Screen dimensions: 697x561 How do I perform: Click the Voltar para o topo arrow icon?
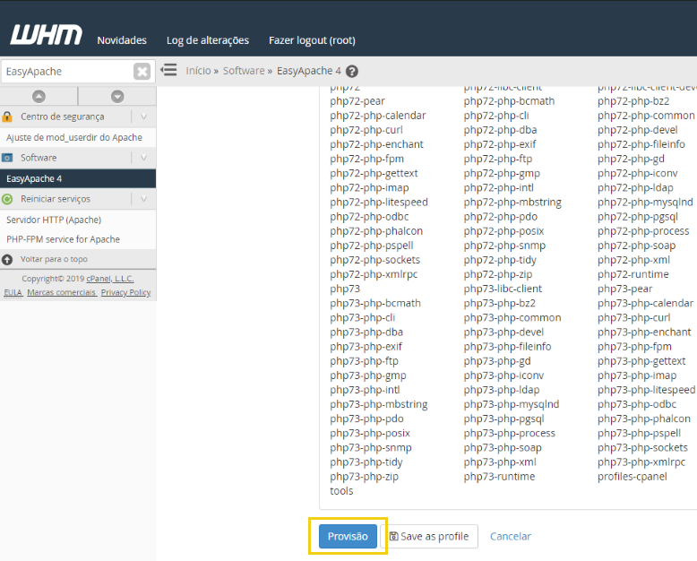coord(7,259)
